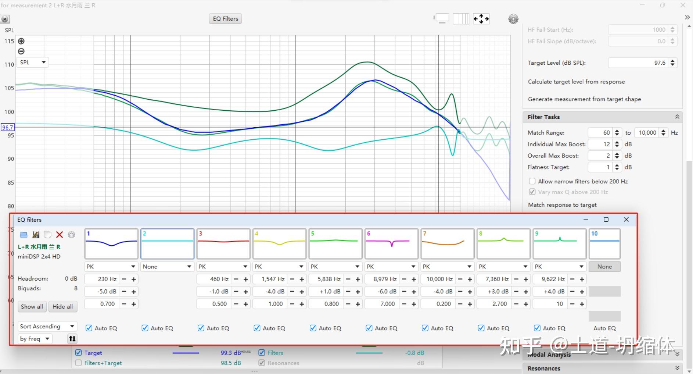Open filter 2 type dropdown showing None
Image resolution: width=693 pixels, height=374 pixels.
tap(167, 267)
